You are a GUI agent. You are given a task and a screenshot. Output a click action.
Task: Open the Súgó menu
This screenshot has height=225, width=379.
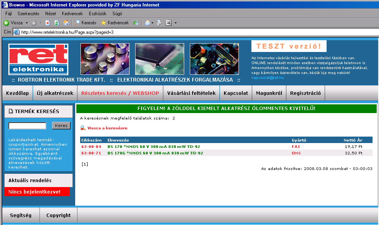[117, 14]
